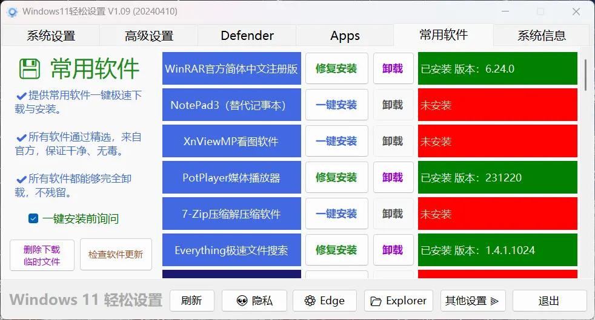
Task: Click 一键安装 for XnViewMP
Action: tap(337, 142)
